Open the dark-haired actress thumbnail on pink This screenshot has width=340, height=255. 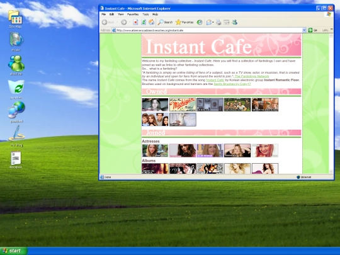click(183, 150)
